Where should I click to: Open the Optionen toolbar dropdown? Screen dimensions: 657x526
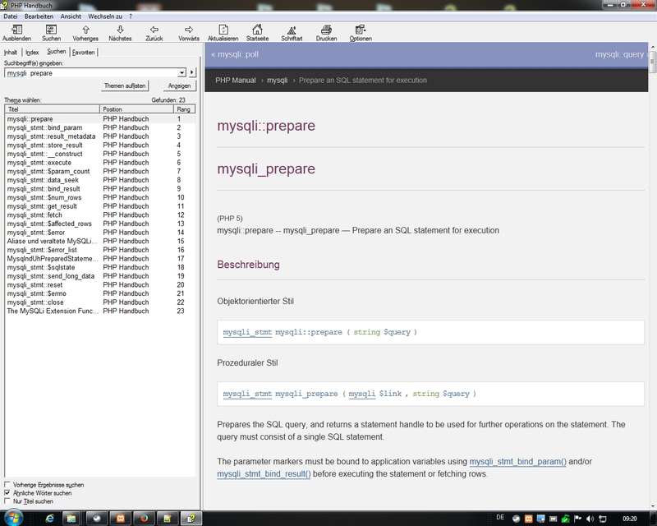point(361,31)
